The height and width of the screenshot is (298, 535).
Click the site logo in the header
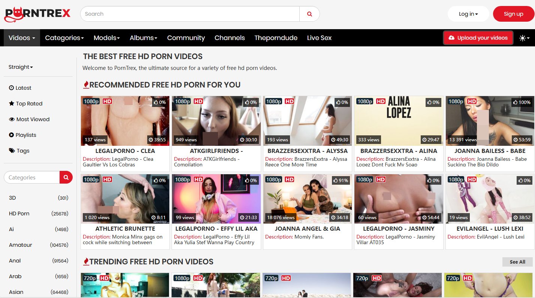[37, 14]
